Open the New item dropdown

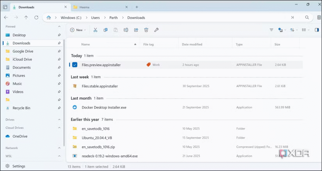(x=78, y=30)
